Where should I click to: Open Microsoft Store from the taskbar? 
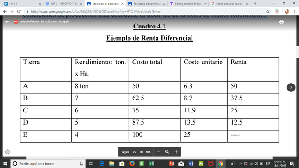[121, 164]
